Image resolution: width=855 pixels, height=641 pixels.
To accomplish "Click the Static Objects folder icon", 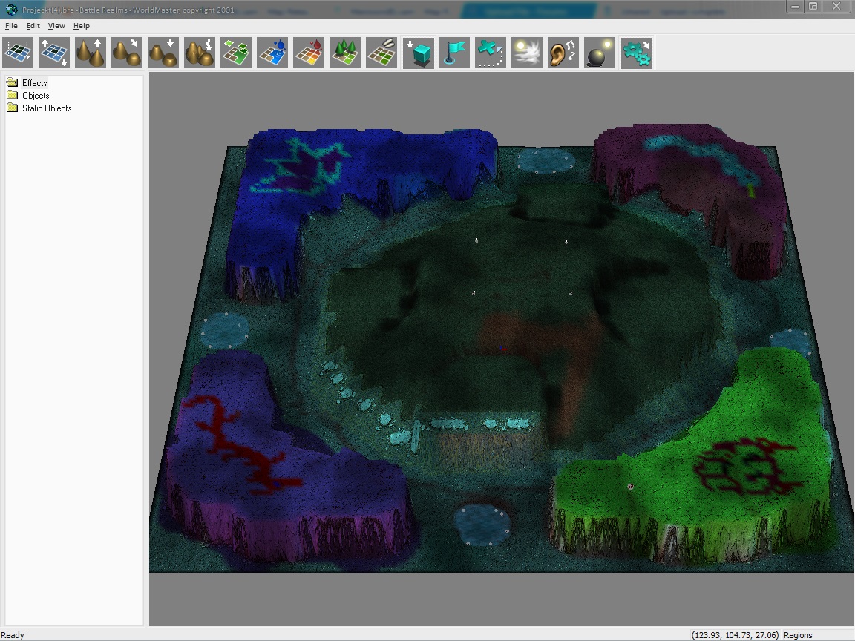I will point(12,108).
